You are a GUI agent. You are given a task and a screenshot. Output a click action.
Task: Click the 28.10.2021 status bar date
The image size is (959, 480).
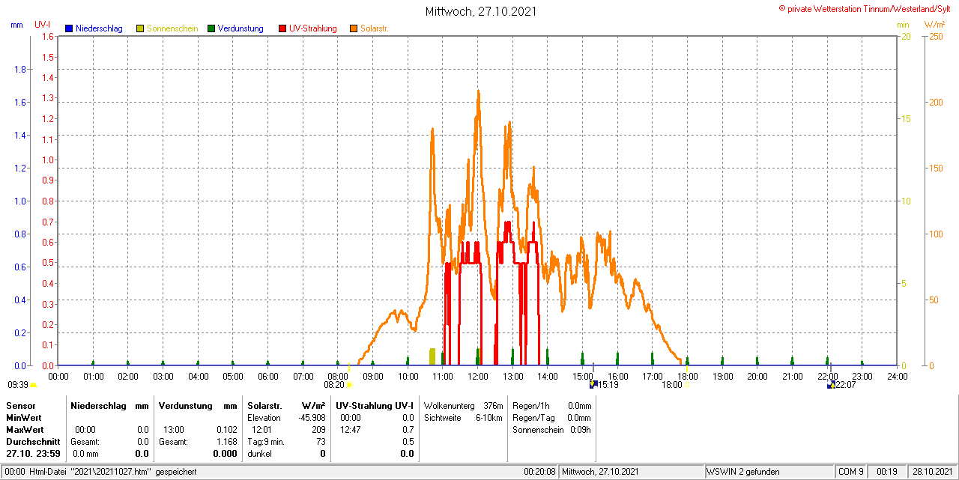[933, 472]
